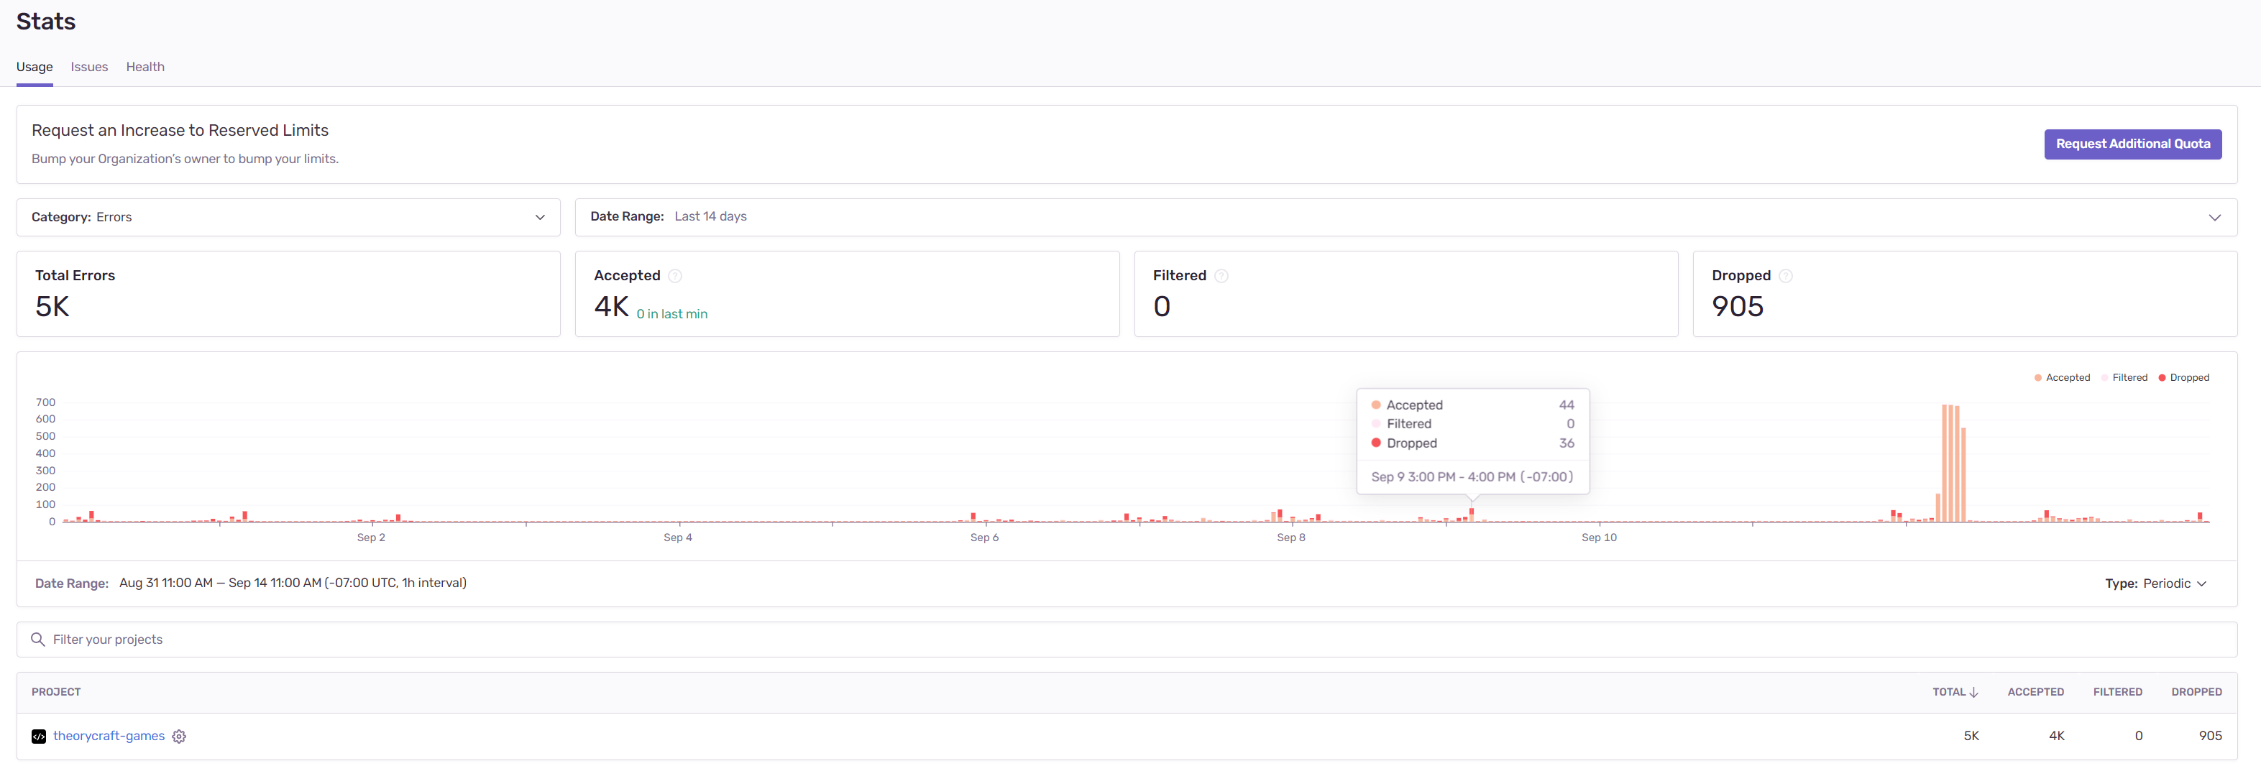The width and height of the screenshot is (2261, 766).
Task: Sort the table by TOTAL column
Action: tap(1955, 692)
